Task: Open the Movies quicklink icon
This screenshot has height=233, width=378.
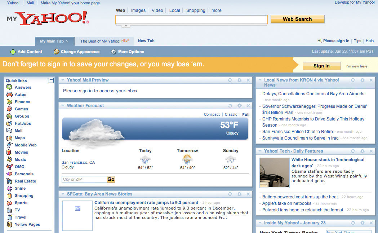Action: (9, 152)
